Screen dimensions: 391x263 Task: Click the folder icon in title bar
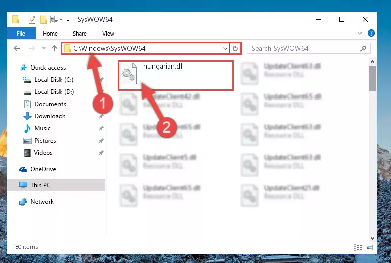tap(15, 19)
